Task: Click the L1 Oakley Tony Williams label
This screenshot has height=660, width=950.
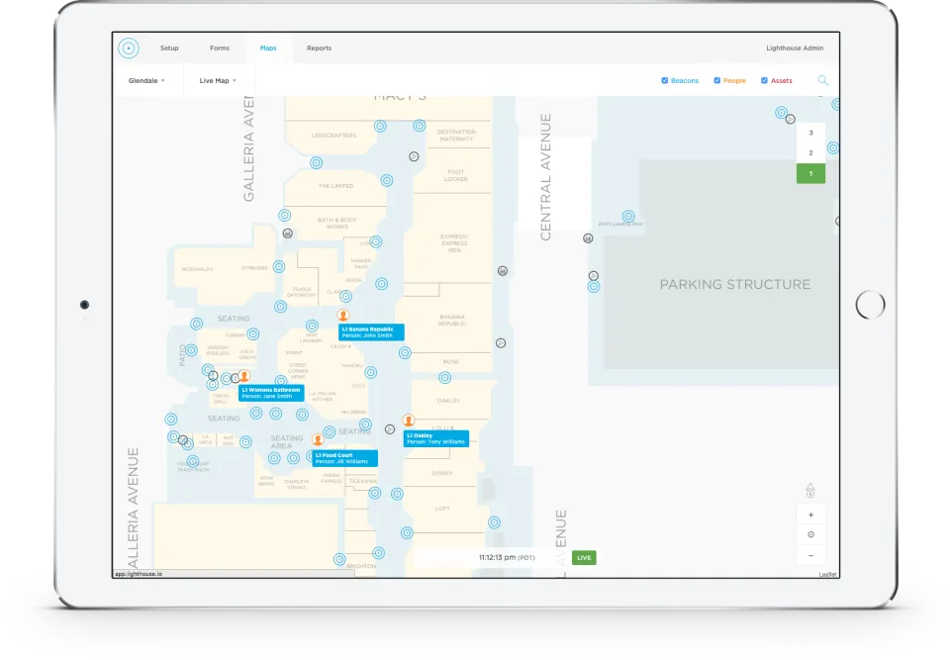Action: click(x=436, y=438)
